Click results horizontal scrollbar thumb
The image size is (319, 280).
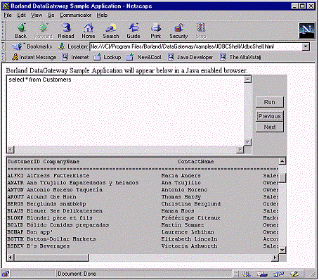click(x=51, y=257)
